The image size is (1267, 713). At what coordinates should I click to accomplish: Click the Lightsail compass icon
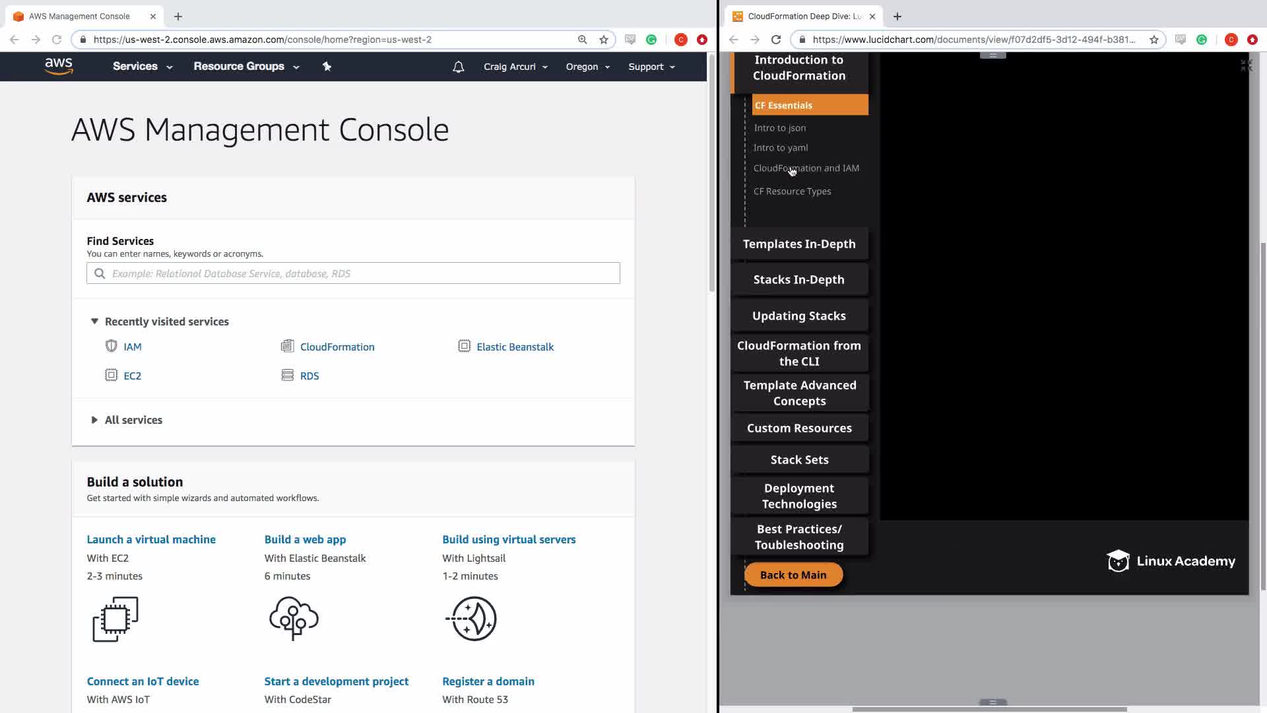[472, 619]
